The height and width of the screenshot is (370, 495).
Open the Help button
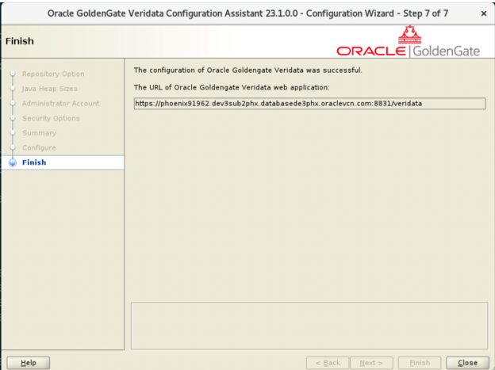coord(28,363)
